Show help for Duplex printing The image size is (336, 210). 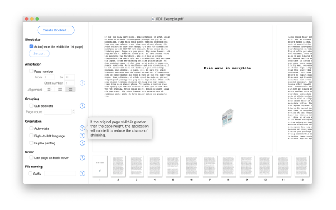[82, 143]
